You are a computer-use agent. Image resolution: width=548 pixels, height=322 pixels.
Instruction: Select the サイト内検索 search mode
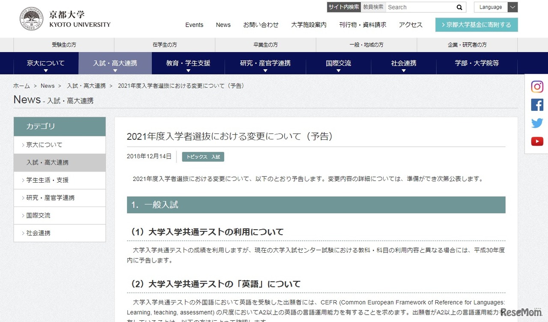point(344,7)
